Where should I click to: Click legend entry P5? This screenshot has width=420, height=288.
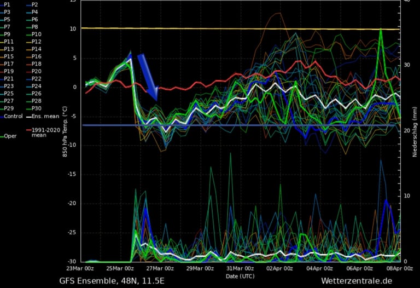pos(7,20)
